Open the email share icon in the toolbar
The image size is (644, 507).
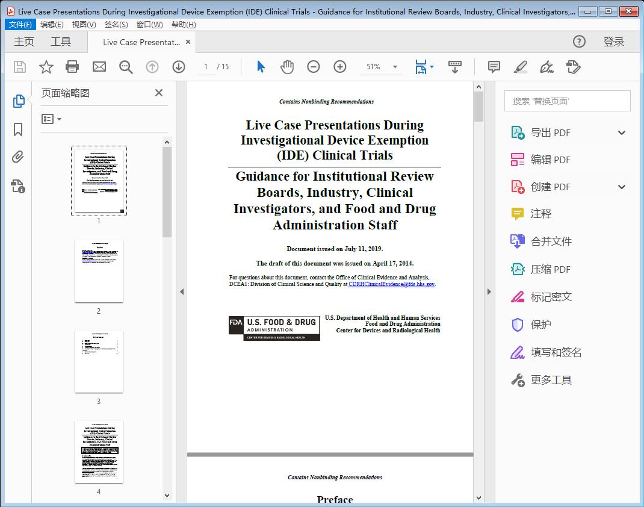pos(99,67)
